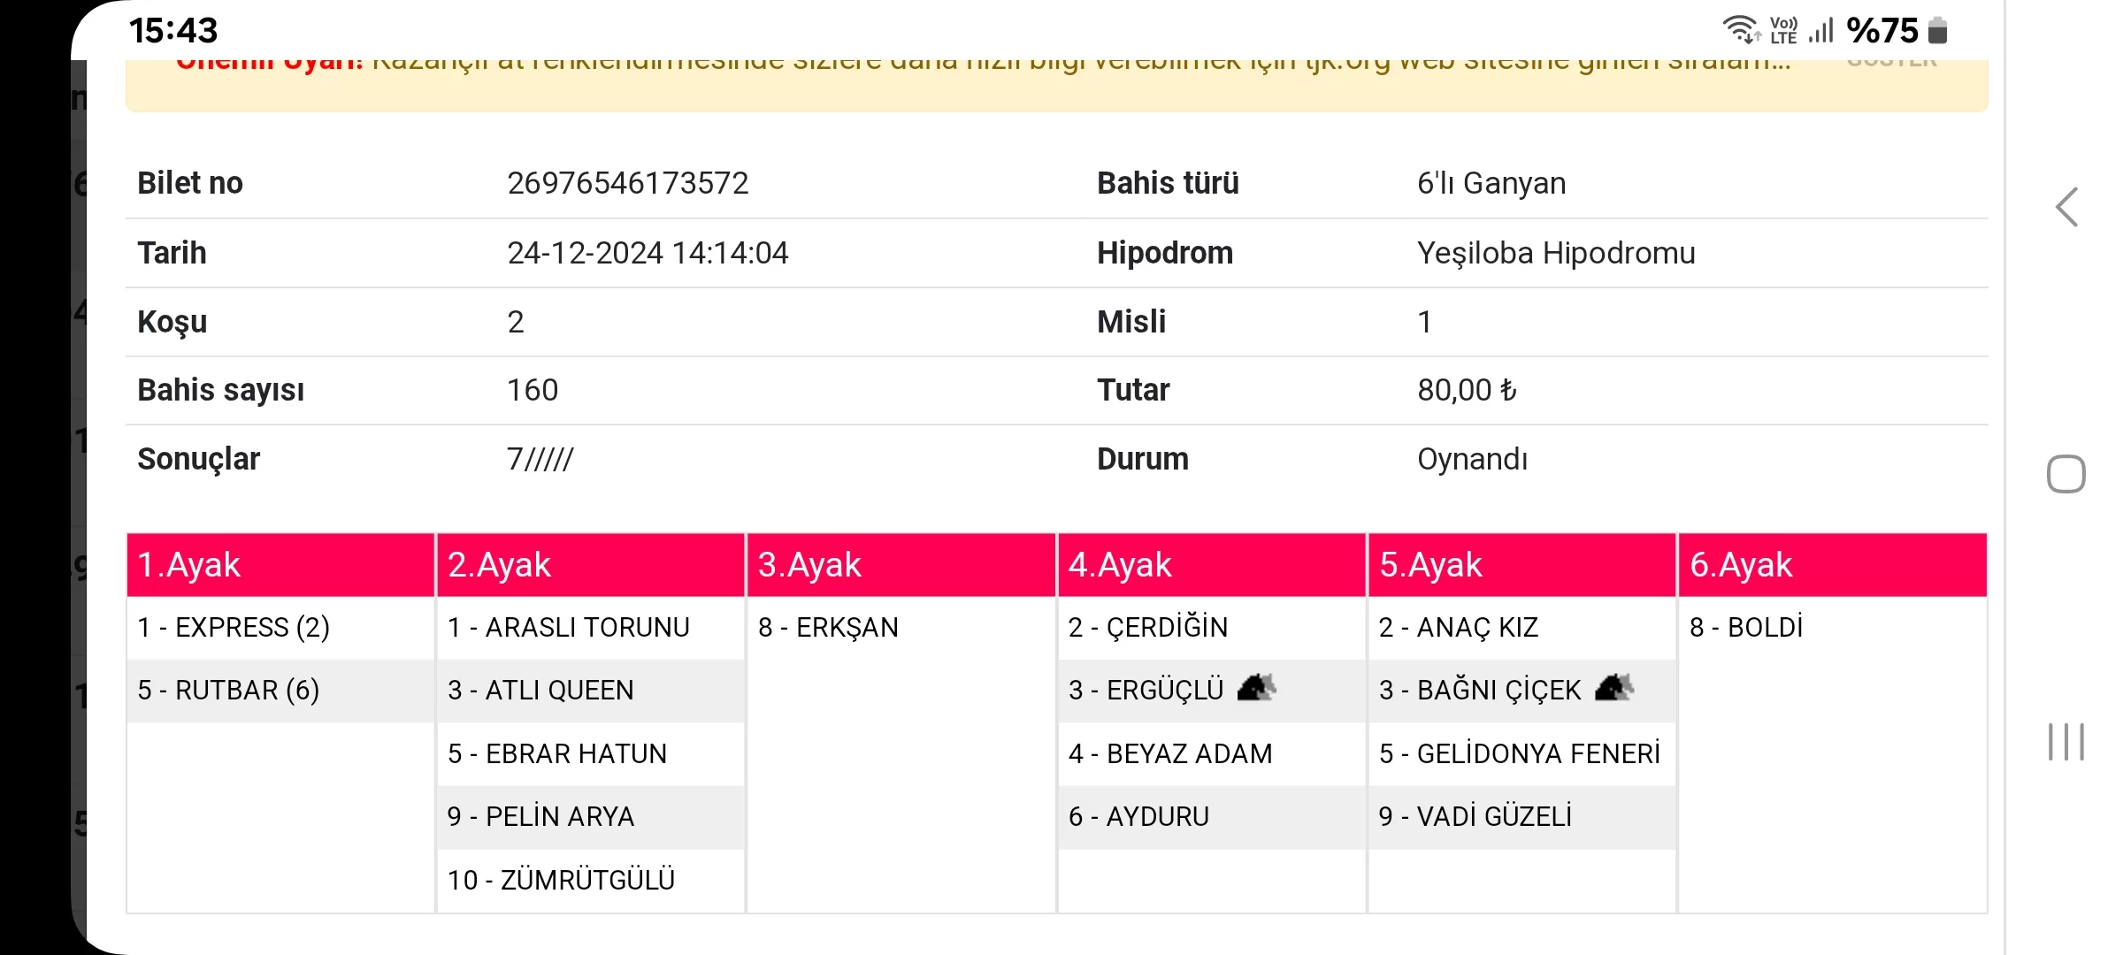Tap the mobile signal strength icon
Viewport: 2123px width, 955px height.
tap(1820, 30)
